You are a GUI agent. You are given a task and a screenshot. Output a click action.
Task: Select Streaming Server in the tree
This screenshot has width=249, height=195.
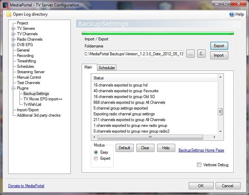[31, 72]
